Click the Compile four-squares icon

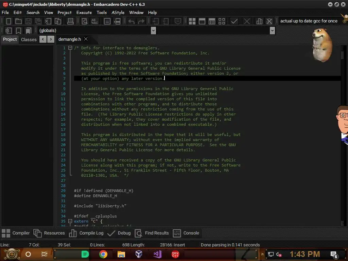point(192,21)
